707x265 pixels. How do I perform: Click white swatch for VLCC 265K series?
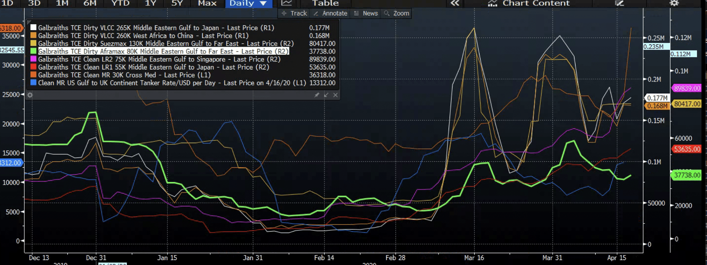point(33,27)
